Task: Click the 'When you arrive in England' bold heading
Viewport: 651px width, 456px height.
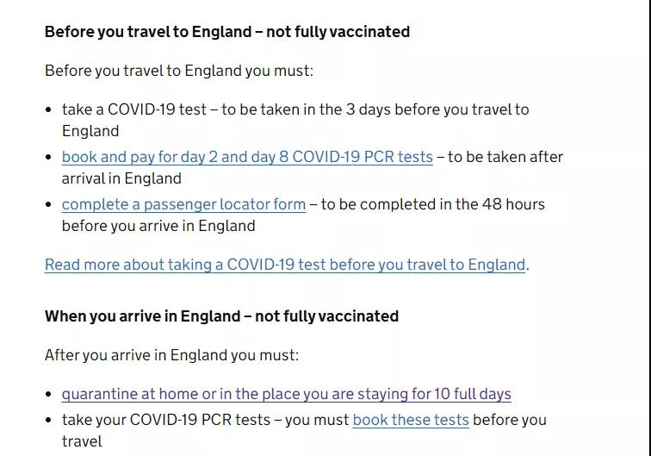Action: (221, 316)
